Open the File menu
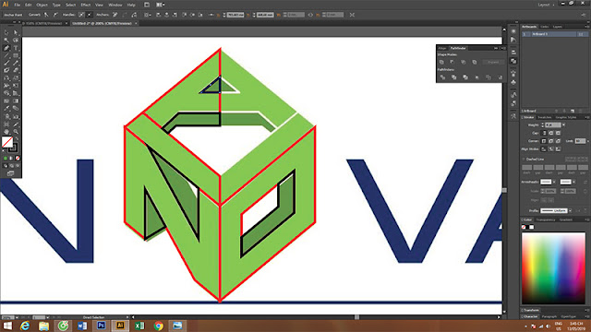 (18, 5)
